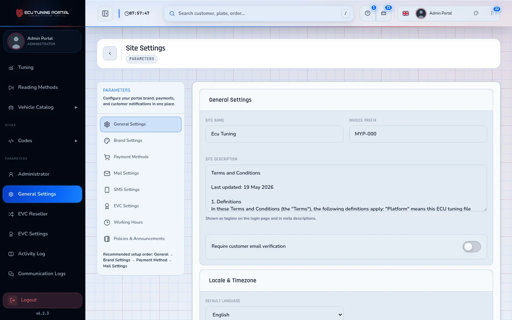Click the General Settings sidebar gear icon
The width and height of the screenshot is (512, 320).
11,194
